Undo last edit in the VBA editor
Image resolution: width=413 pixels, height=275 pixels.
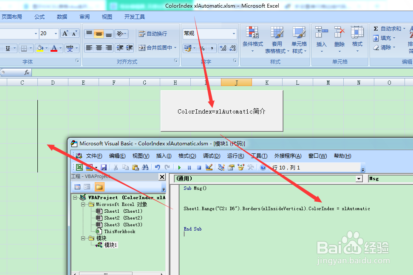tap(158, 167)
